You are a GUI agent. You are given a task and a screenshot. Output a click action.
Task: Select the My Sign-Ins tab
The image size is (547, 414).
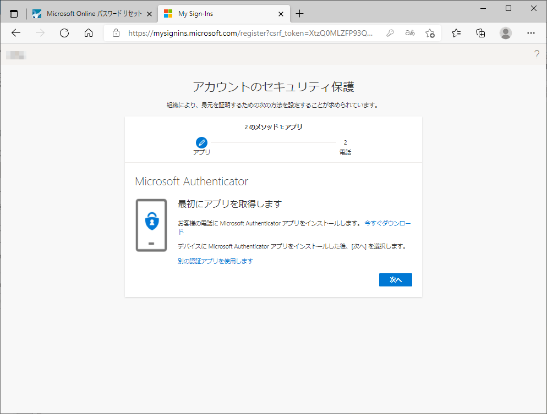coord(224,14)
